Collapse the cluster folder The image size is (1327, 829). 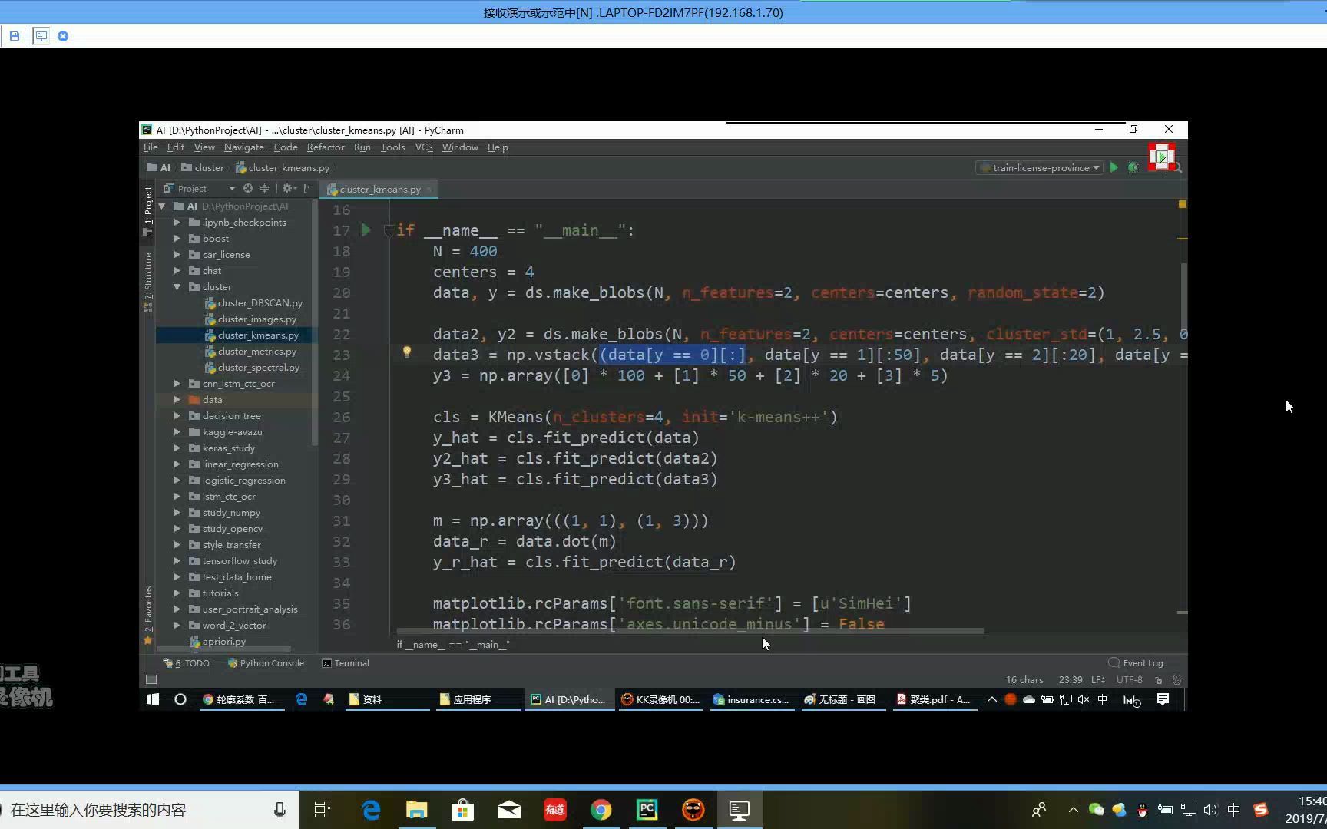click(x=177, y=287)
